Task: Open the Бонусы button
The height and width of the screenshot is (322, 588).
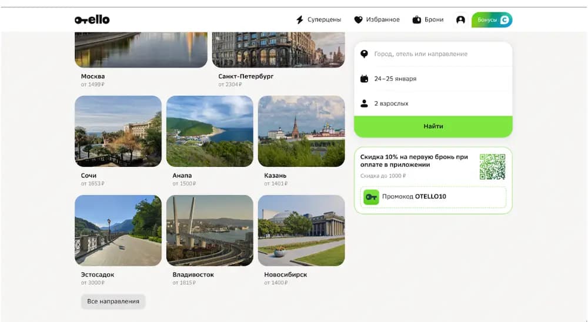Action: (x=492, y=20)
